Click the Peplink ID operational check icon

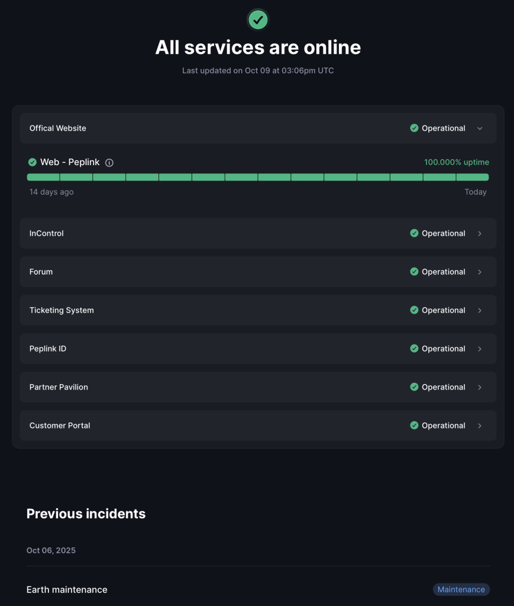[414, 349]
